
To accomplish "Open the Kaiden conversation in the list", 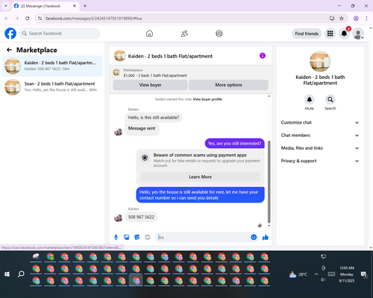I will point(52,66).
